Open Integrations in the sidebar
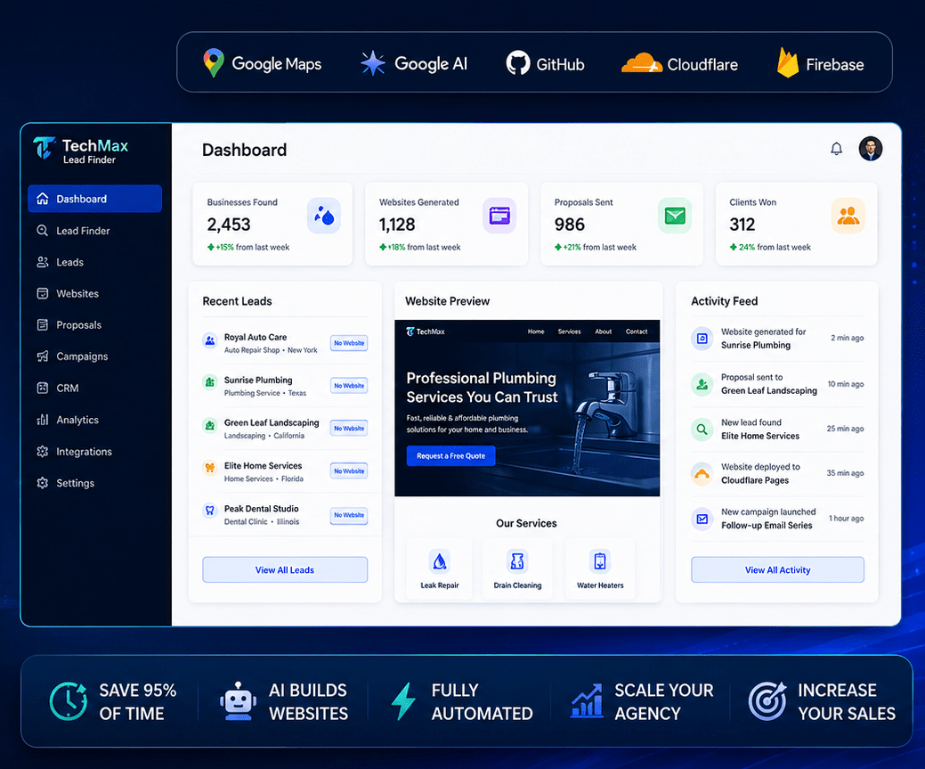 (95, 451)
